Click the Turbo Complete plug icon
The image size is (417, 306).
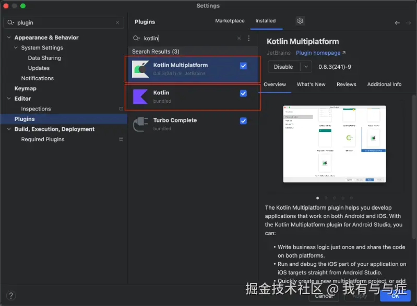pyautogui.click(x=140, y=124)
